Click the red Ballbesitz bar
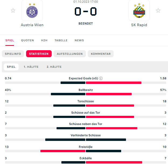Image resolution: width=168 pixels, height=166 pixels. pos(109,94)
